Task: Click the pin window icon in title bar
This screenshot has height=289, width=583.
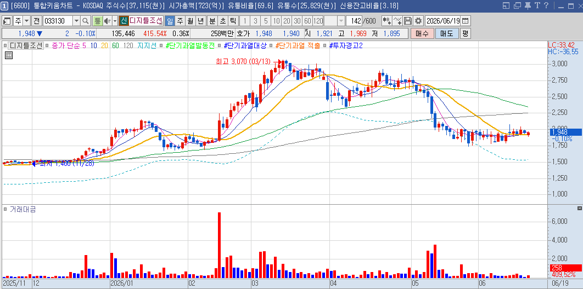Action: [527, 5]
